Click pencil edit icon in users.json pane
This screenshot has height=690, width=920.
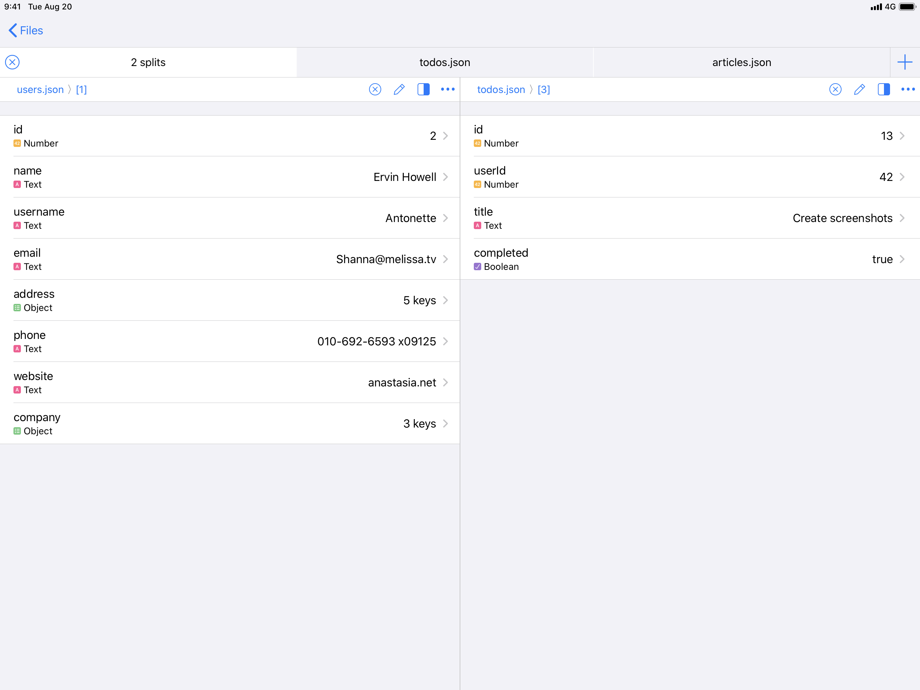[x=399, y=90]
